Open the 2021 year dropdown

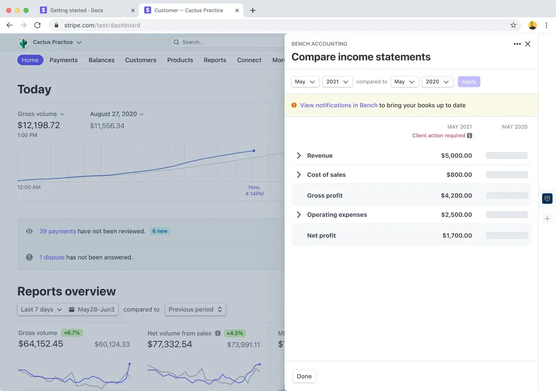pos(338,82)
